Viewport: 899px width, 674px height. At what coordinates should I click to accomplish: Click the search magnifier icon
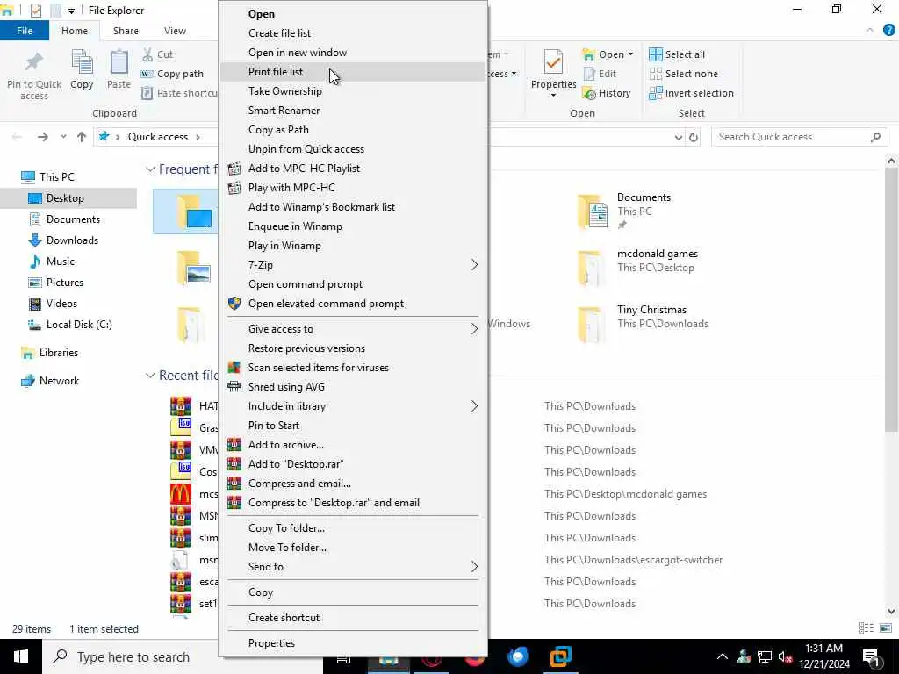click(x=875, y=137)
